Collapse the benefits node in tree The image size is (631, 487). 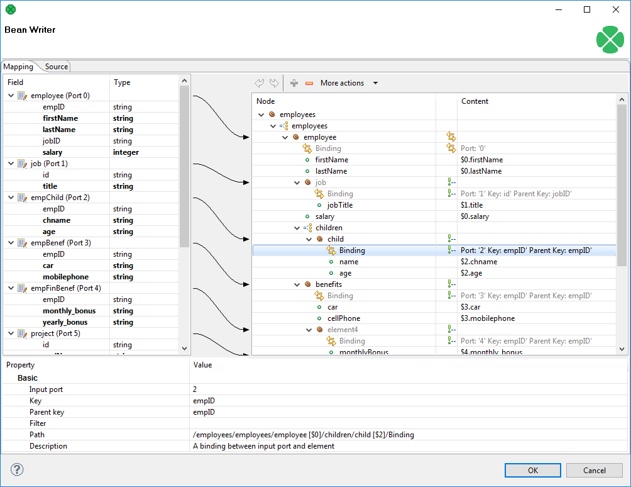click(297, 284)
